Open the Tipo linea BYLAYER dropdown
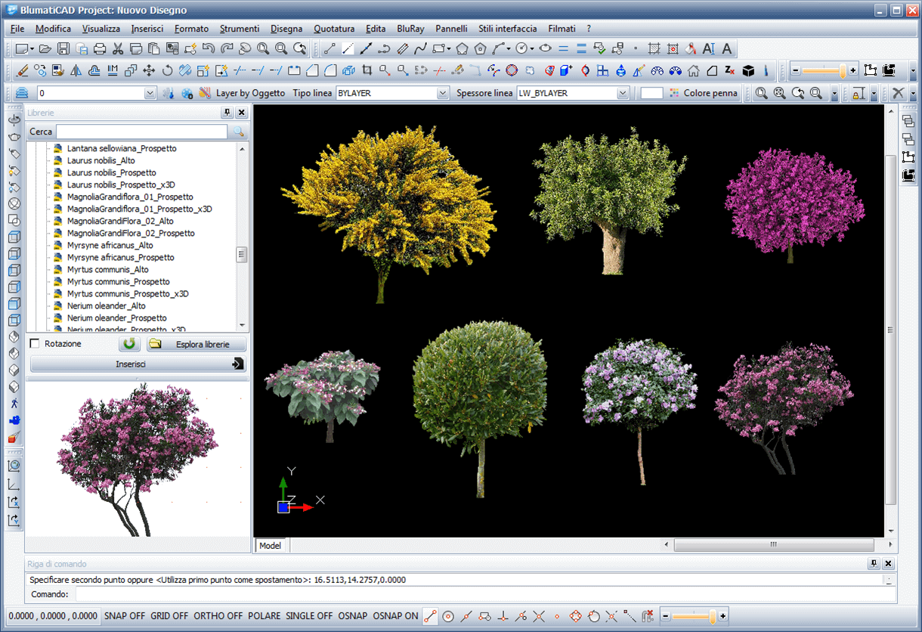This screenshot has width=922, height=632. pyautogui.click(x=443, y=93)
